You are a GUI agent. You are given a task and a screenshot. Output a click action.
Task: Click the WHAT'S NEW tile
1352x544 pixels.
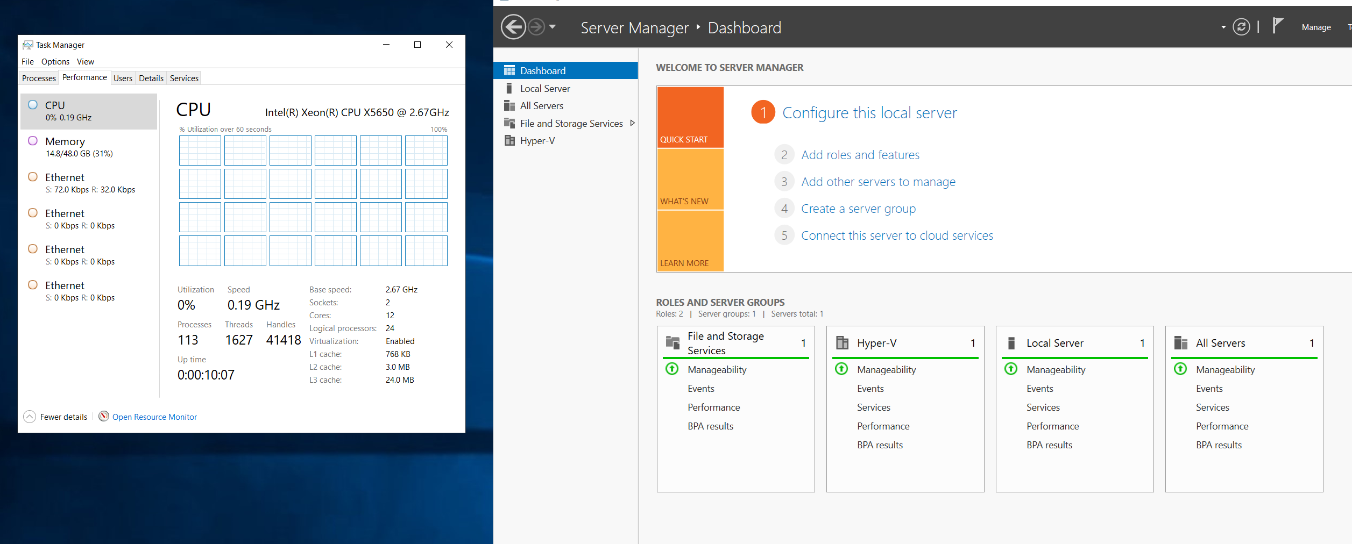[x=690, y=179]
